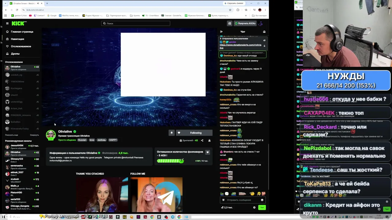
Task: Open the tab search dropdown arrow
Action: click(x=5, y=3)
